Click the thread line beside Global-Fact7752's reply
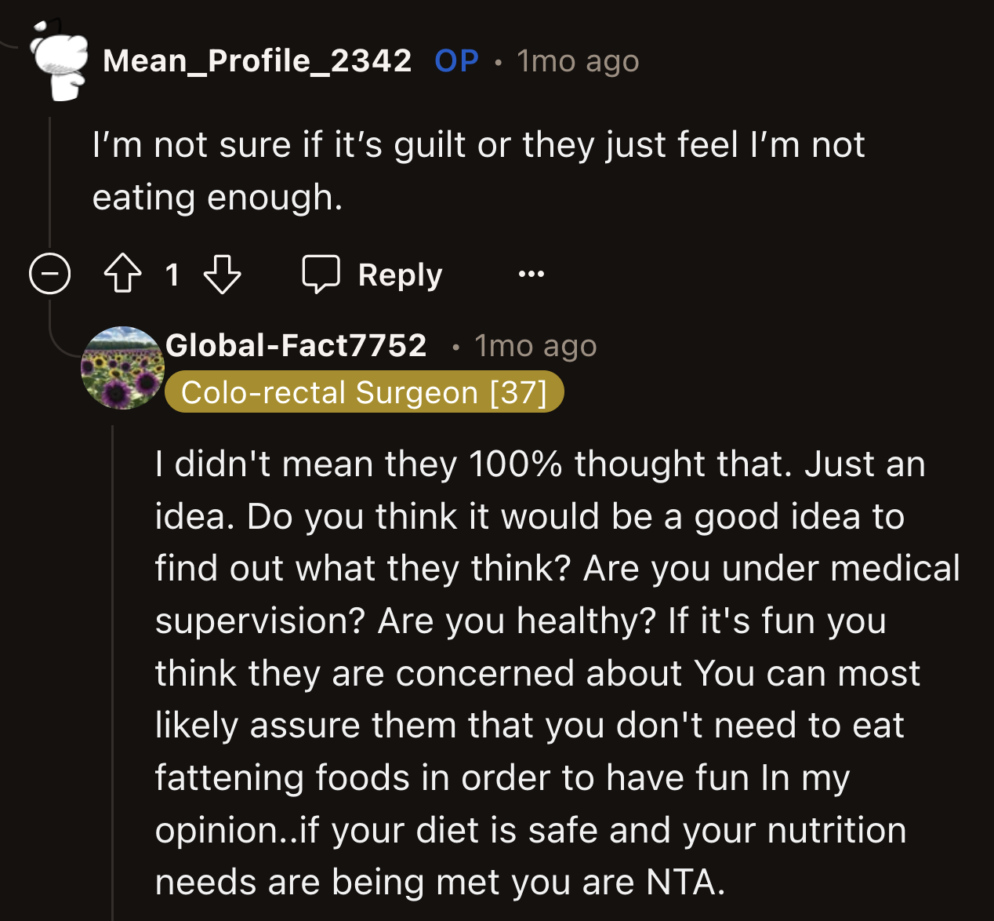Viewport: 994px width, 921px height. pyautogui.click(x=112, y=667)
